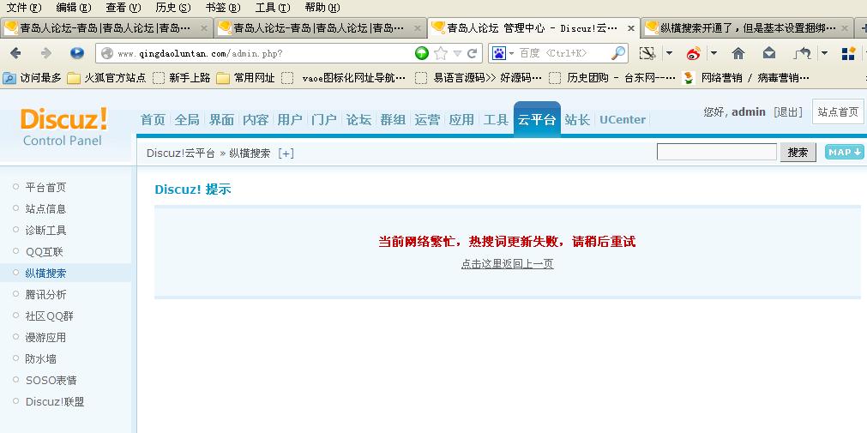Click the blue squares add-on icon

tap(848, 53)
